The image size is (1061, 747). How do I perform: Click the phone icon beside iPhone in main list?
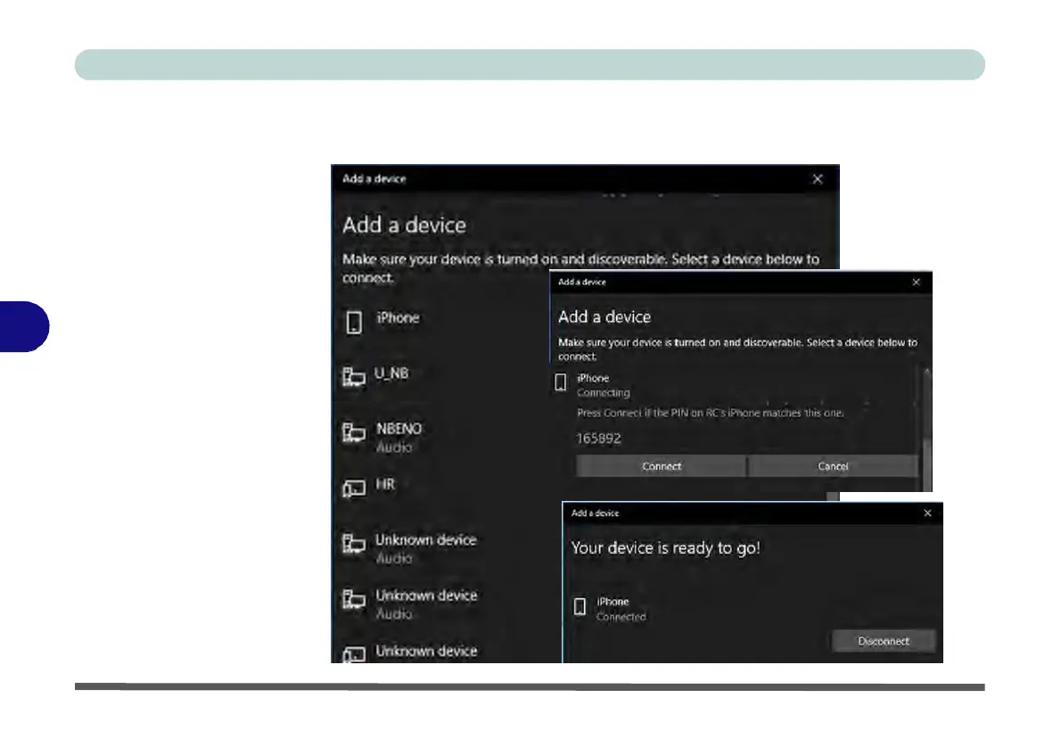(x=354, y=323)
